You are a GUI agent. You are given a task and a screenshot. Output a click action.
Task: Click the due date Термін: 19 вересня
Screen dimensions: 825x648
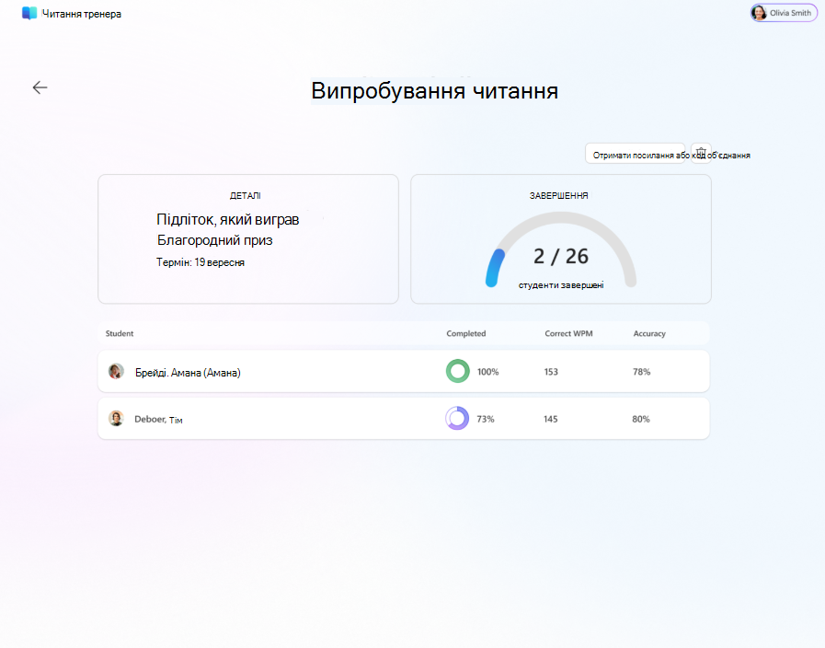201,262
